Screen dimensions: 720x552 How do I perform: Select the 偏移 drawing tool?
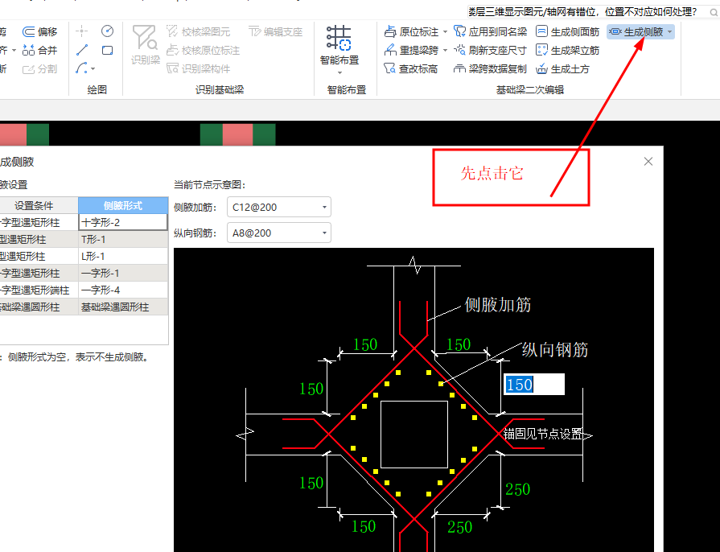(x=40, y=31)
